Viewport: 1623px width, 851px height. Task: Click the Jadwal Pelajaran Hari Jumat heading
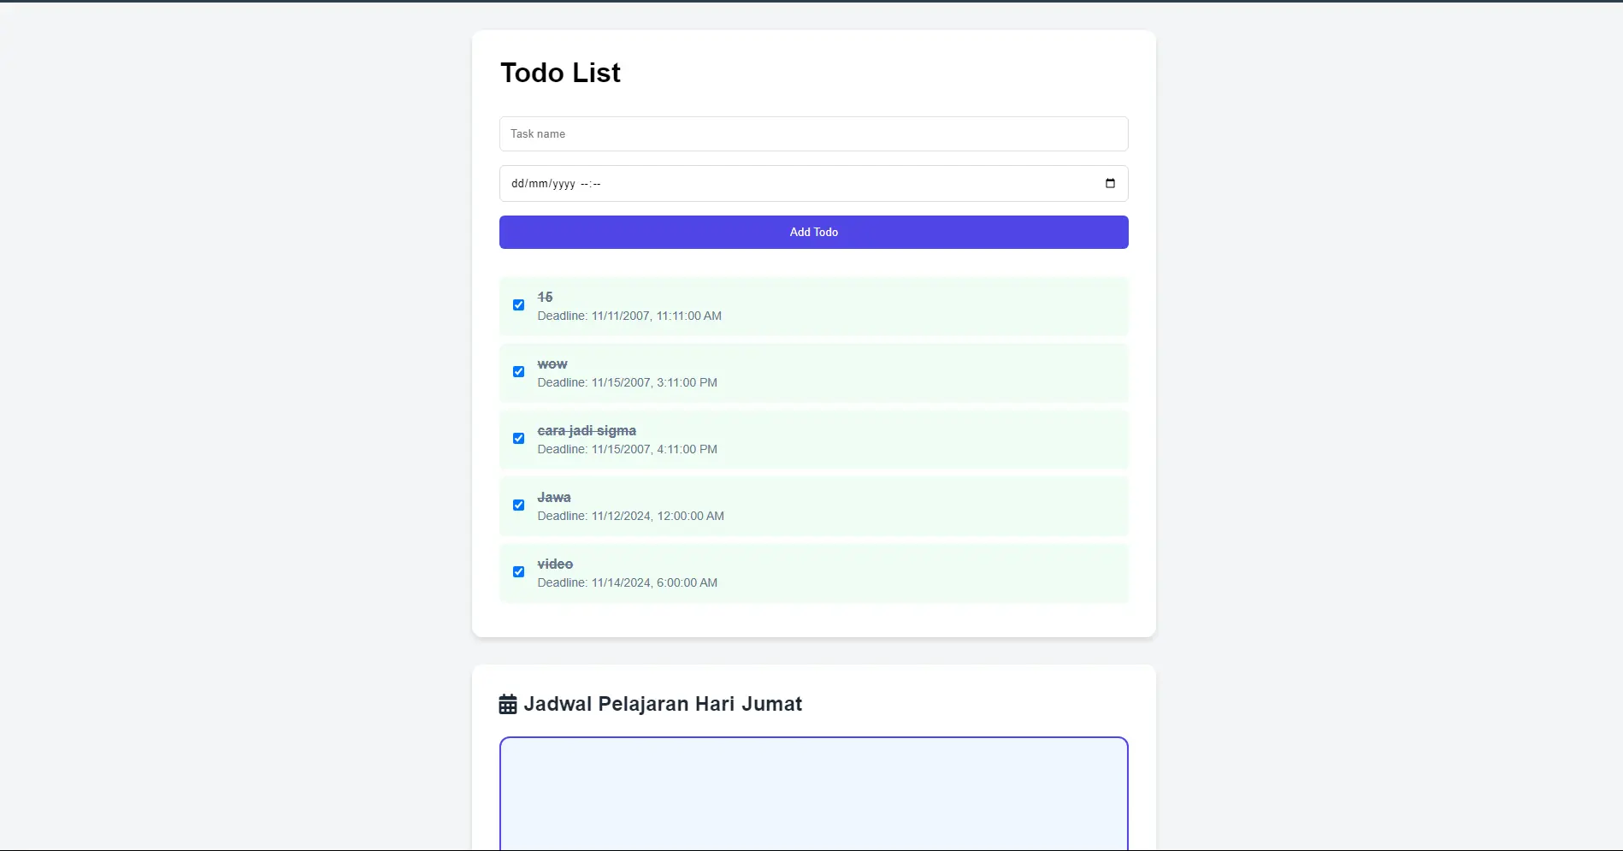663,703
